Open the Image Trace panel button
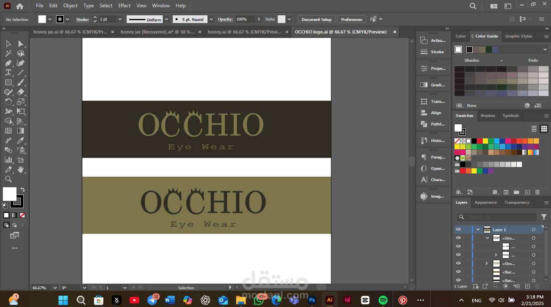551x307 pixels. click(433, 196)
